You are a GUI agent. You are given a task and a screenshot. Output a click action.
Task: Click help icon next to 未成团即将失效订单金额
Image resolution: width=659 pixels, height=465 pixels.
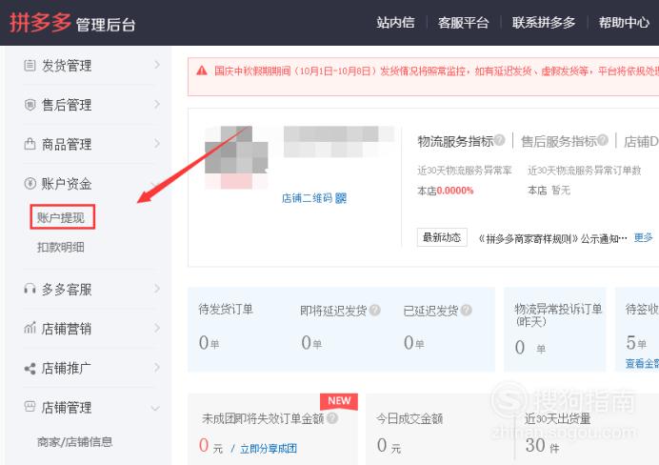pos(332,417)
